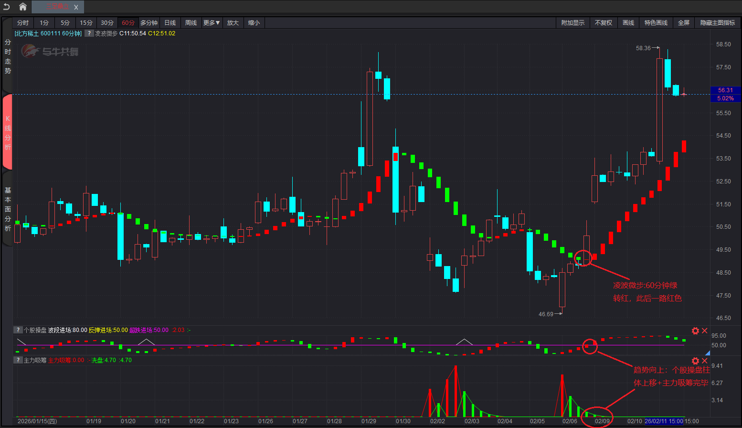Screen dimensions: 742x428
Task: Click the blue corner triangle below price axis
Action: [x=708, y=353]
